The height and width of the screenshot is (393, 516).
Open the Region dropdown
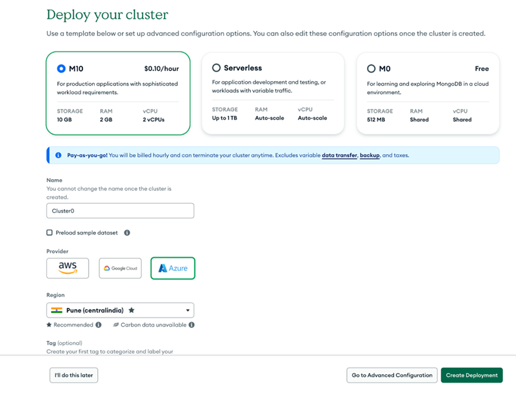(187, 310)
